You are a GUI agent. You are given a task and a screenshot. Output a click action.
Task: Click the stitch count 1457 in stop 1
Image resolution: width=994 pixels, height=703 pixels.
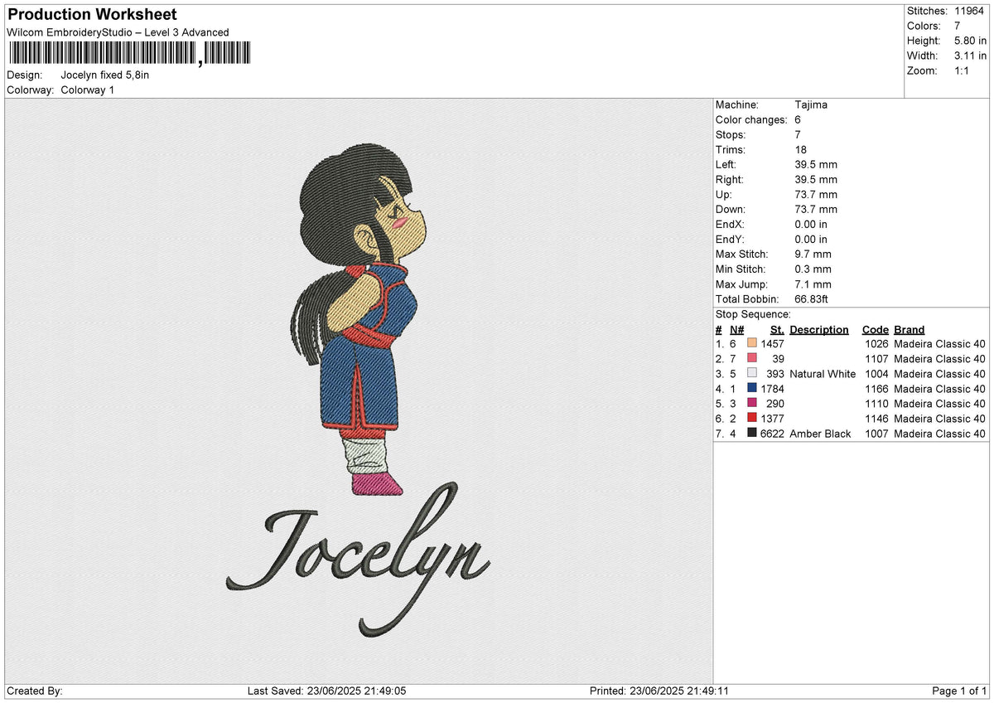(x=772, y=343)
